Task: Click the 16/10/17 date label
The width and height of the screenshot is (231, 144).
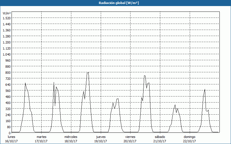Action: pyautogui.click(x=12, y=141)
